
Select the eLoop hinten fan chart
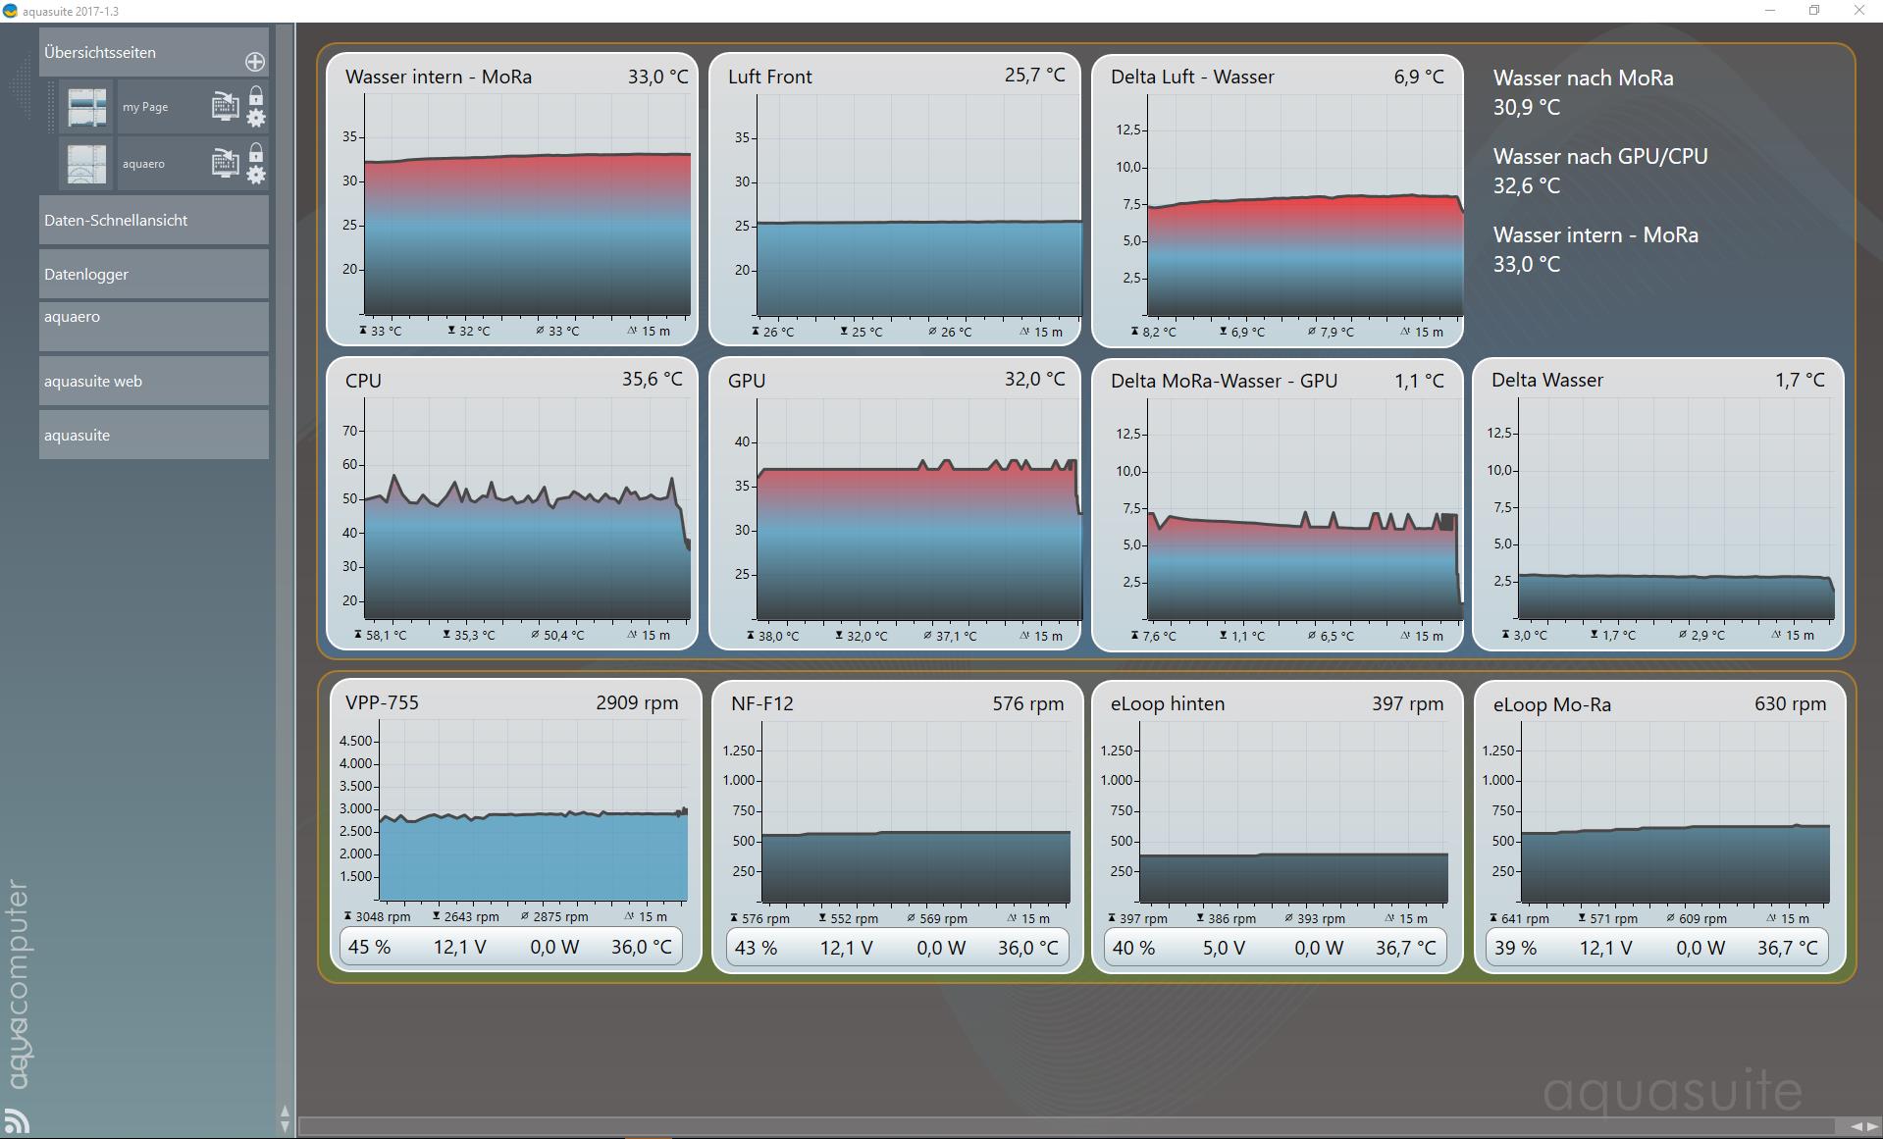1278,826
